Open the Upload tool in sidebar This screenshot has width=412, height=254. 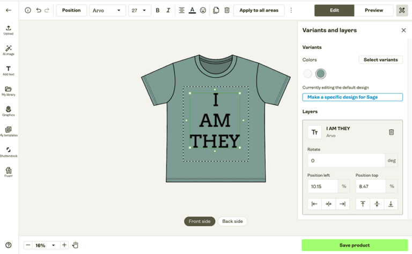8,29
